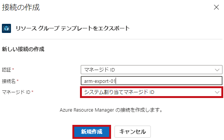Open the システム割り当てマネージド ID dropdown
This screenshot has height=140, width=224.
(x=152, y=92)
